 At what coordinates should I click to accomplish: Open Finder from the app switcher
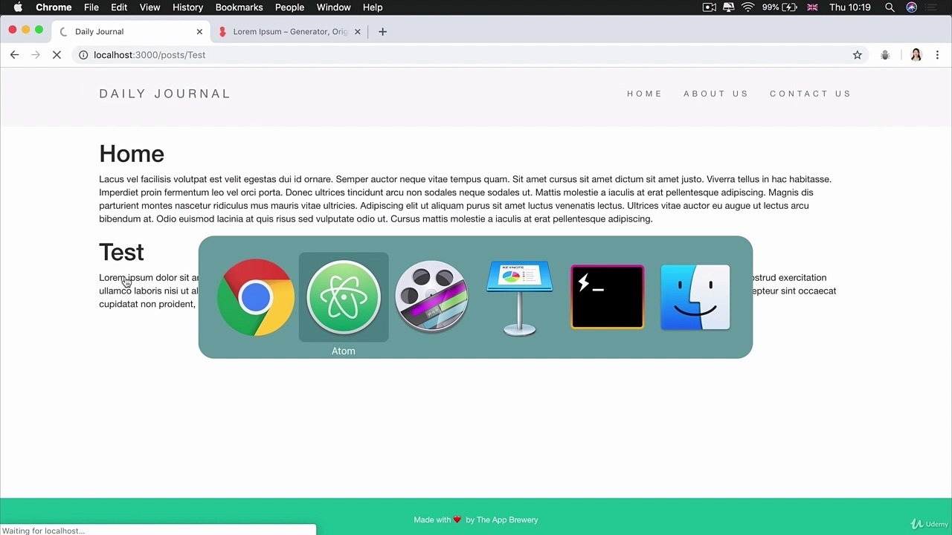695,297
